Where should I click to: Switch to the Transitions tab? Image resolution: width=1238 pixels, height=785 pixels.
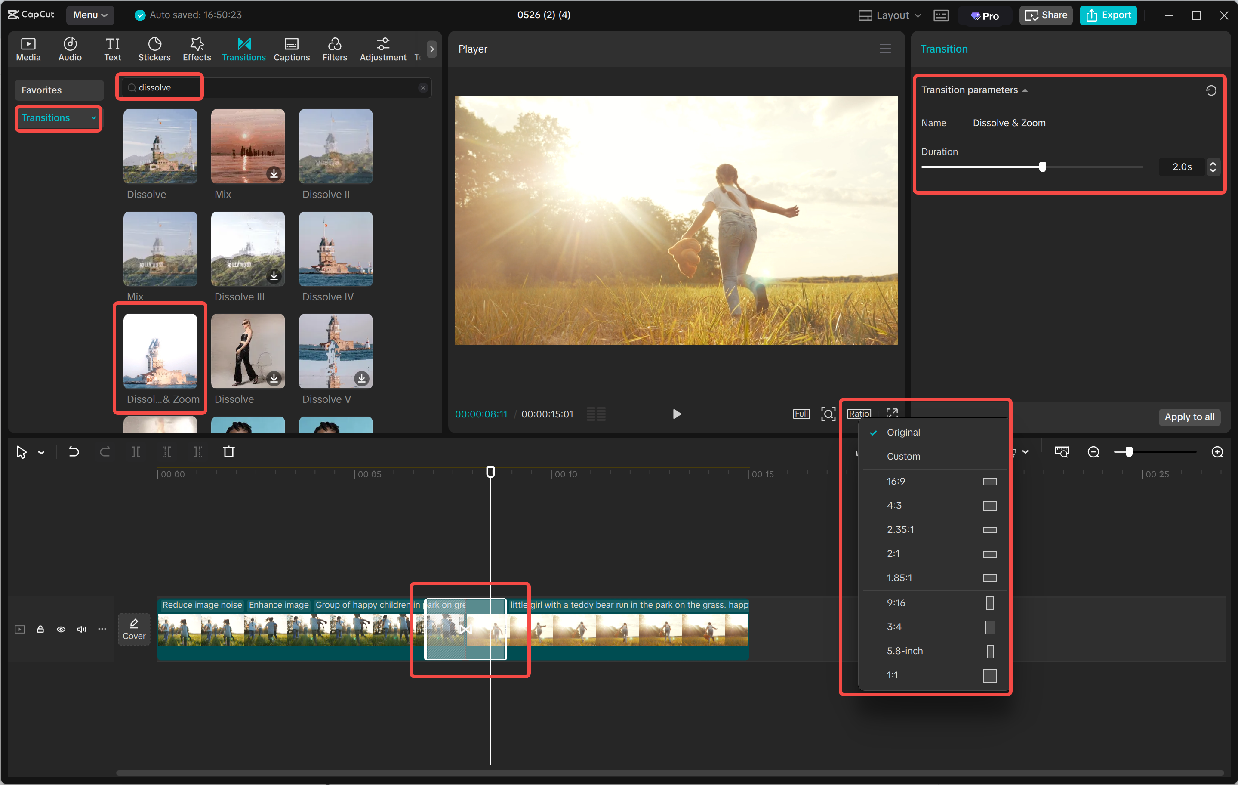(x=244, y=48)
